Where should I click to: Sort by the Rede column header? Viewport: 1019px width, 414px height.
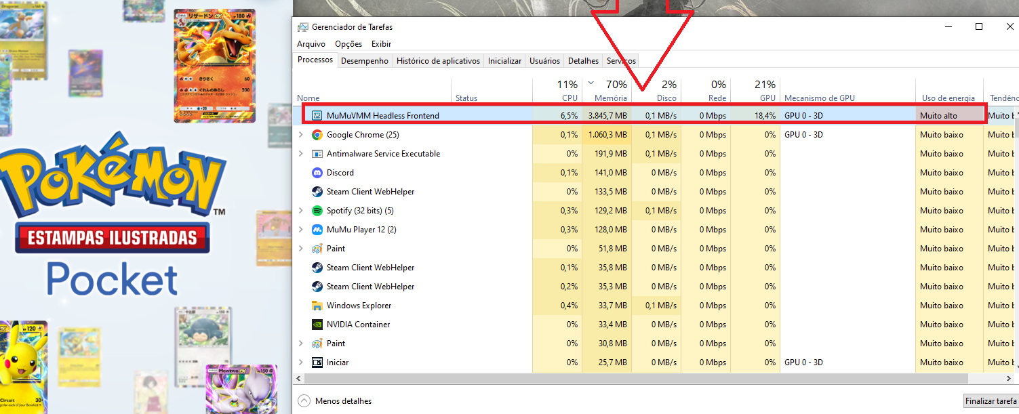[706, 91]
